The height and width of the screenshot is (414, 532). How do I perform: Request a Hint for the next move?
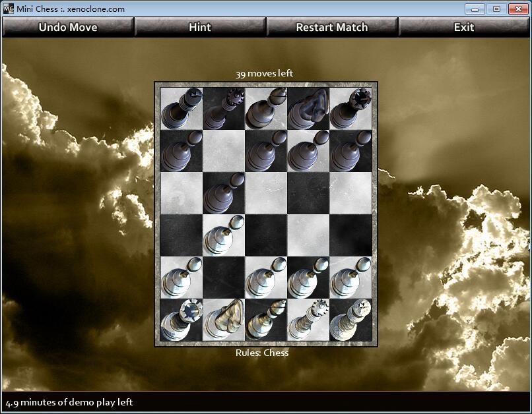pyautogui.click(x=200, y=27)
